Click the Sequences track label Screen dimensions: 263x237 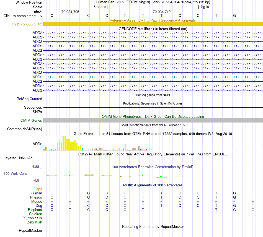point(33,107)
